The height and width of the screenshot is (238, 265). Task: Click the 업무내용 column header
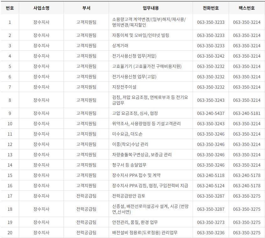click(152, 8)
